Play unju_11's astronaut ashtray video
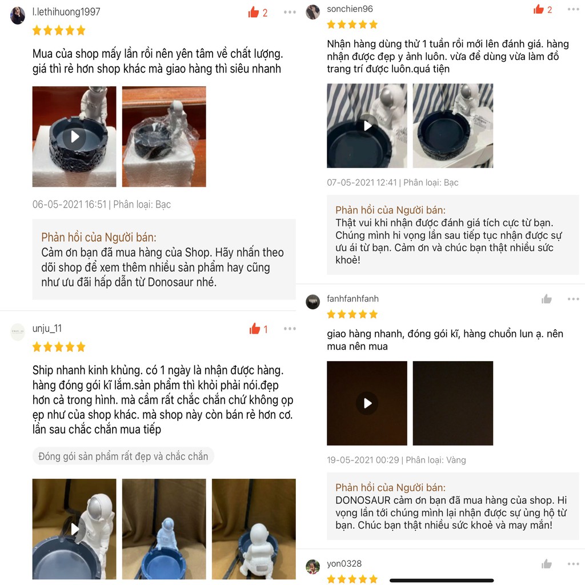The height and width of the screenshot is (585, 585). pos(74,529)
